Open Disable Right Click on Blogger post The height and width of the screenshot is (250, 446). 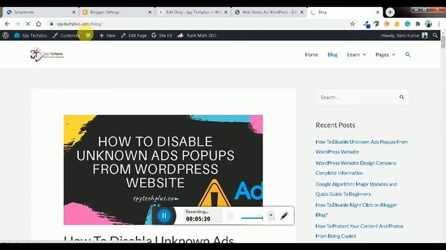[356, 210]
